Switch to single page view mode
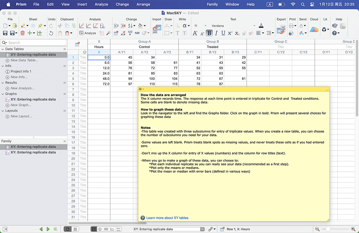The image size is (359, 233). (x=68, y=229)
